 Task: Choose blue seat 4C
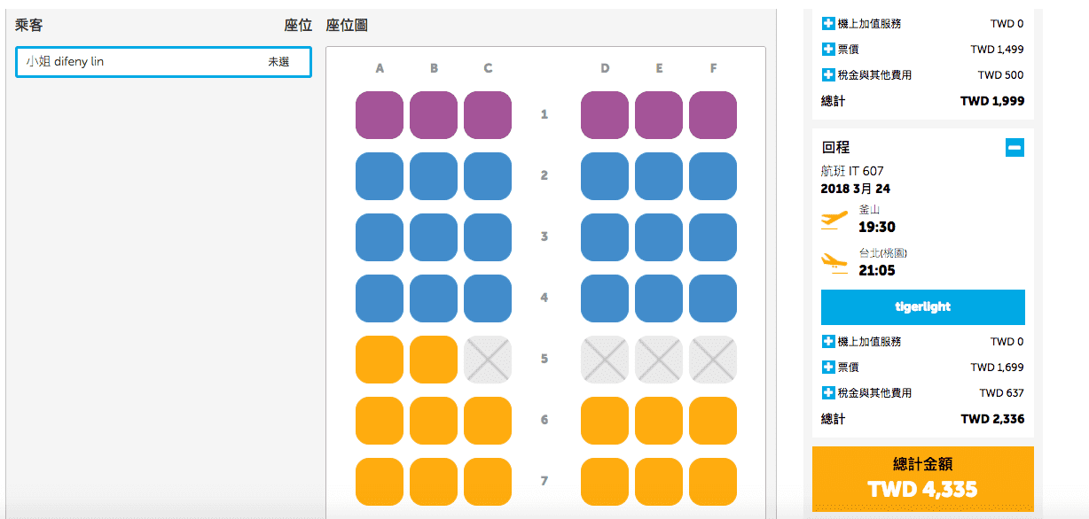488,298
